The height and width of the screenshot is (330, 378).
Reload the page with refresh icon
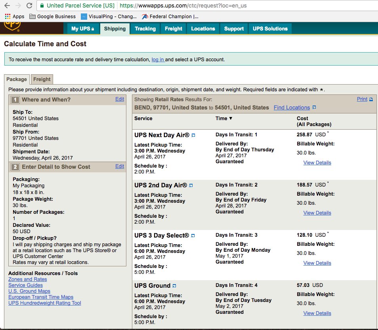click(29, 6)
